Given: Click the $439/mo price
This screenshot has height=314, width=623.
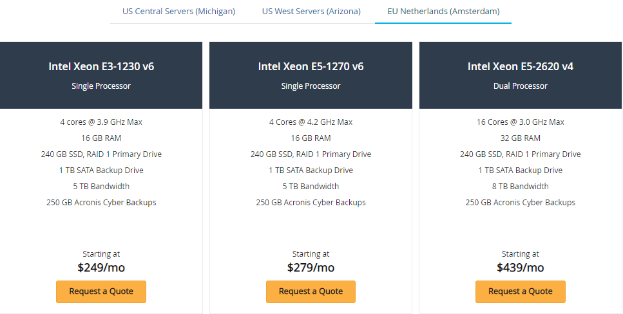Looking at the screenshot, I should click(520, 268).
